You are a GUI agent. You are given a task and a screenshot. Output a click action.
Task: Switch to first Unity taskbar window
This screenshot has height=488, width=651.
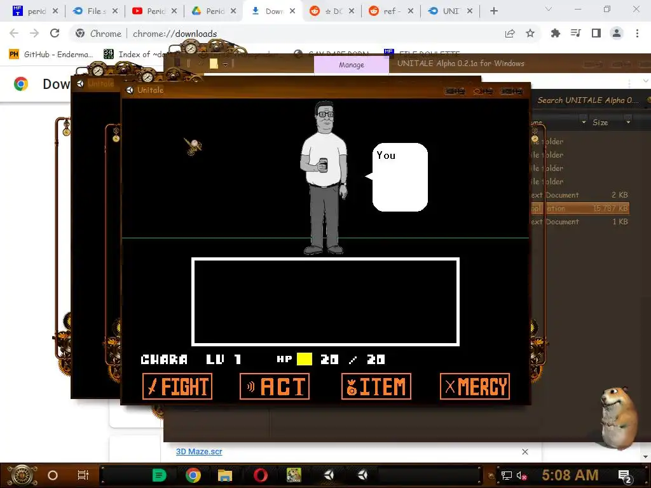tap(329, 475)
